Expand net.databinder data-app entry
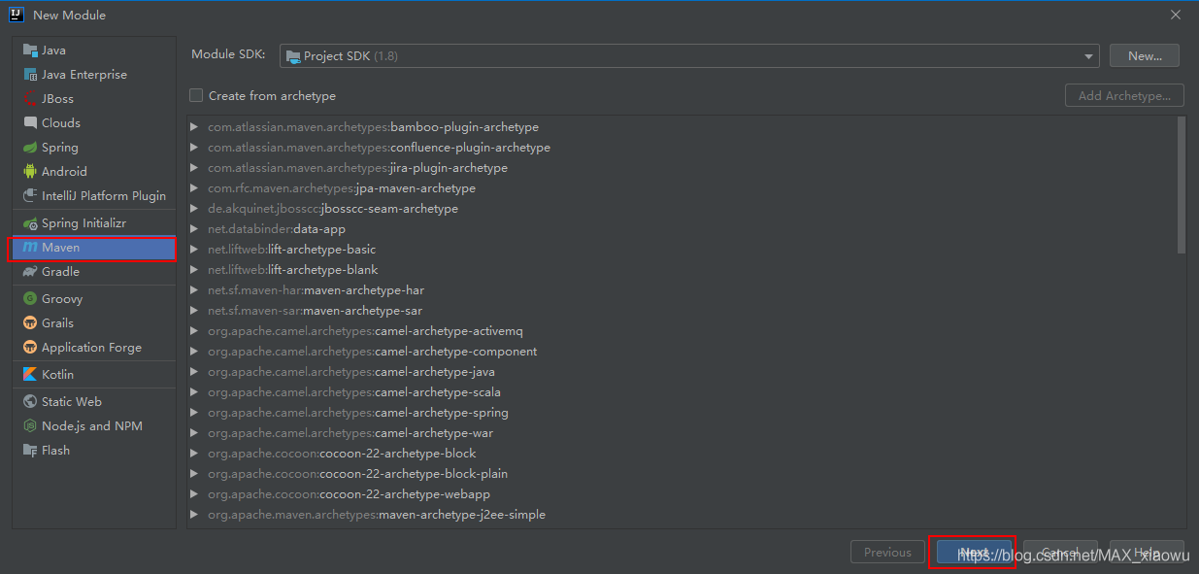This screenshot has height=574, width=1199. coord(195,229)
